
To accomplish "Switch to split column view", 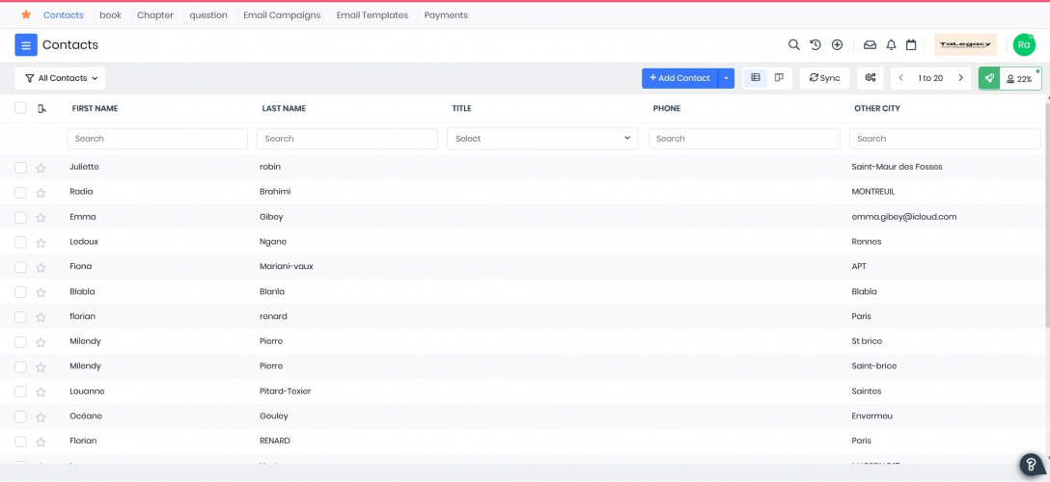I will click(x=779, y=77).
